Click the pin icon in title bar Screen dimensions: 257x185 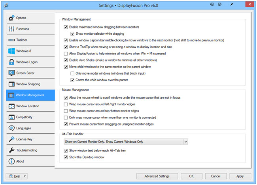tap(232, 4)
